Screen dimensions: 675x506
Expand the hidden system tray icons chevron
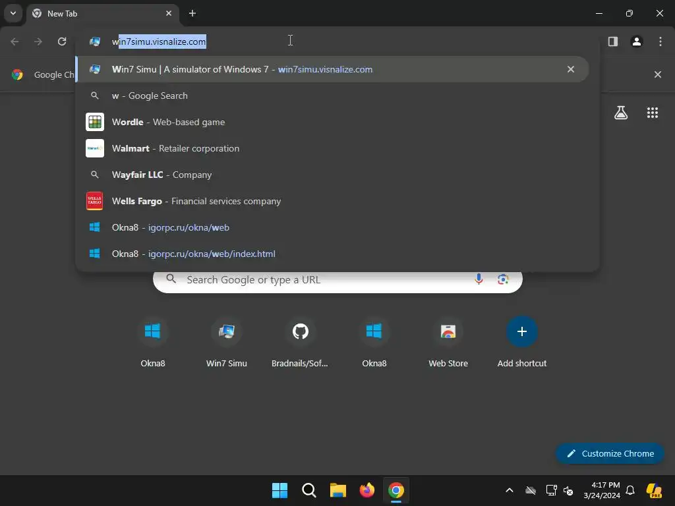click(x=510, y=490)
